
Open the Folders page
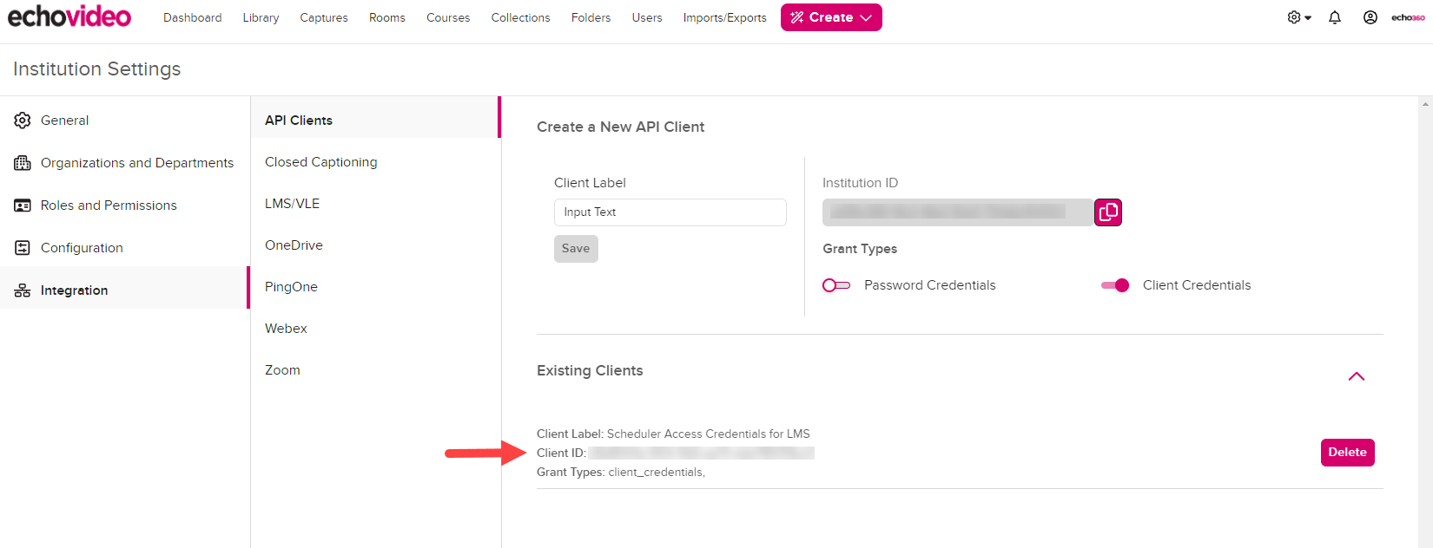point(591,17)
